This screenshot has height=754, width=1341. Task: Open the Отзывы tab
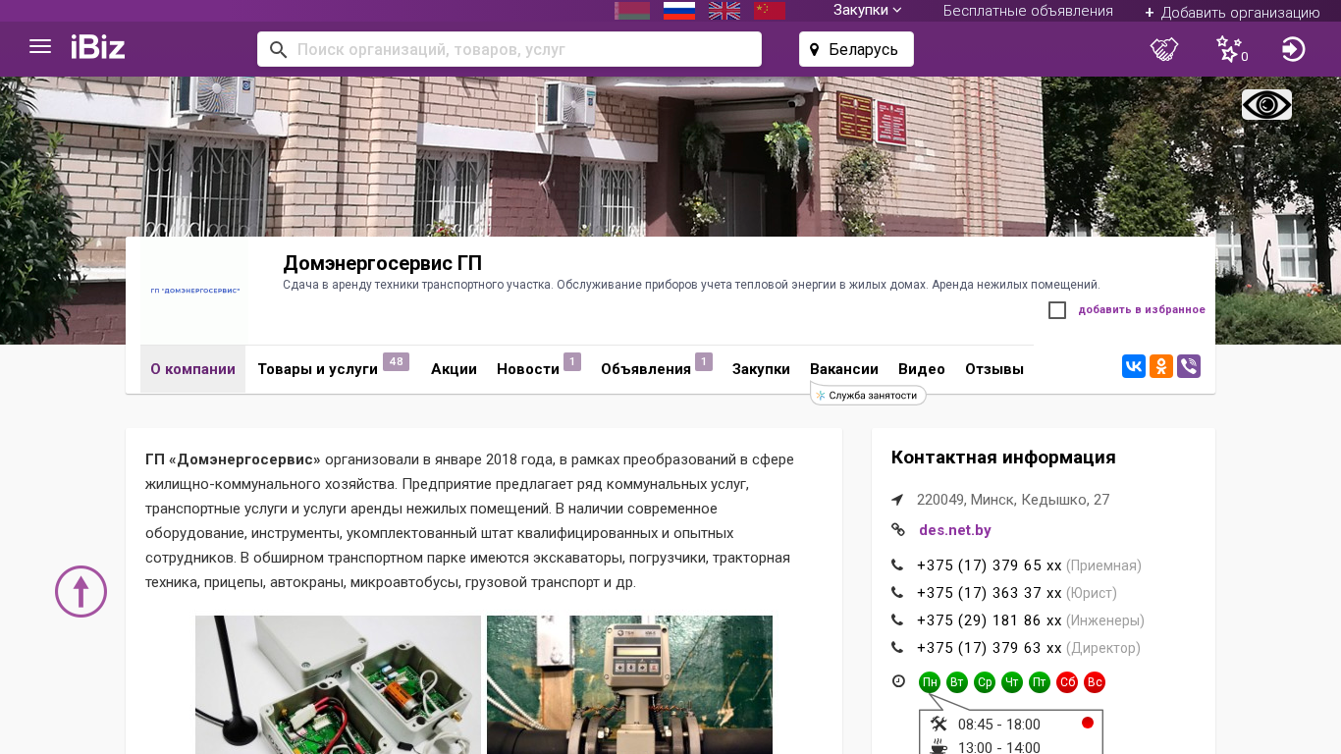(x=994, y=369)
